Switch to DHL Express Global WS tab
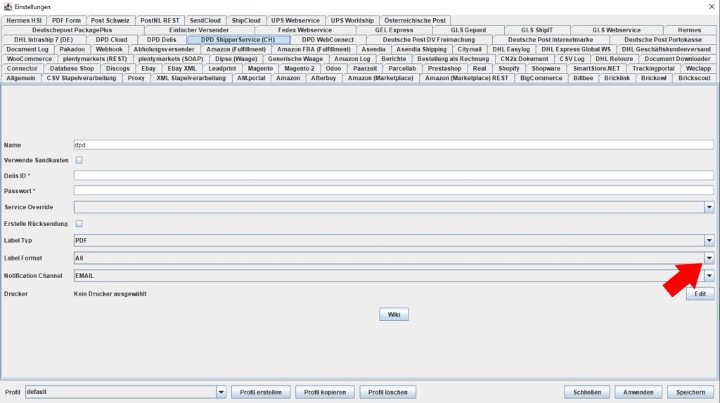Viewport: 720px width, 403px height. coord(576,50)
